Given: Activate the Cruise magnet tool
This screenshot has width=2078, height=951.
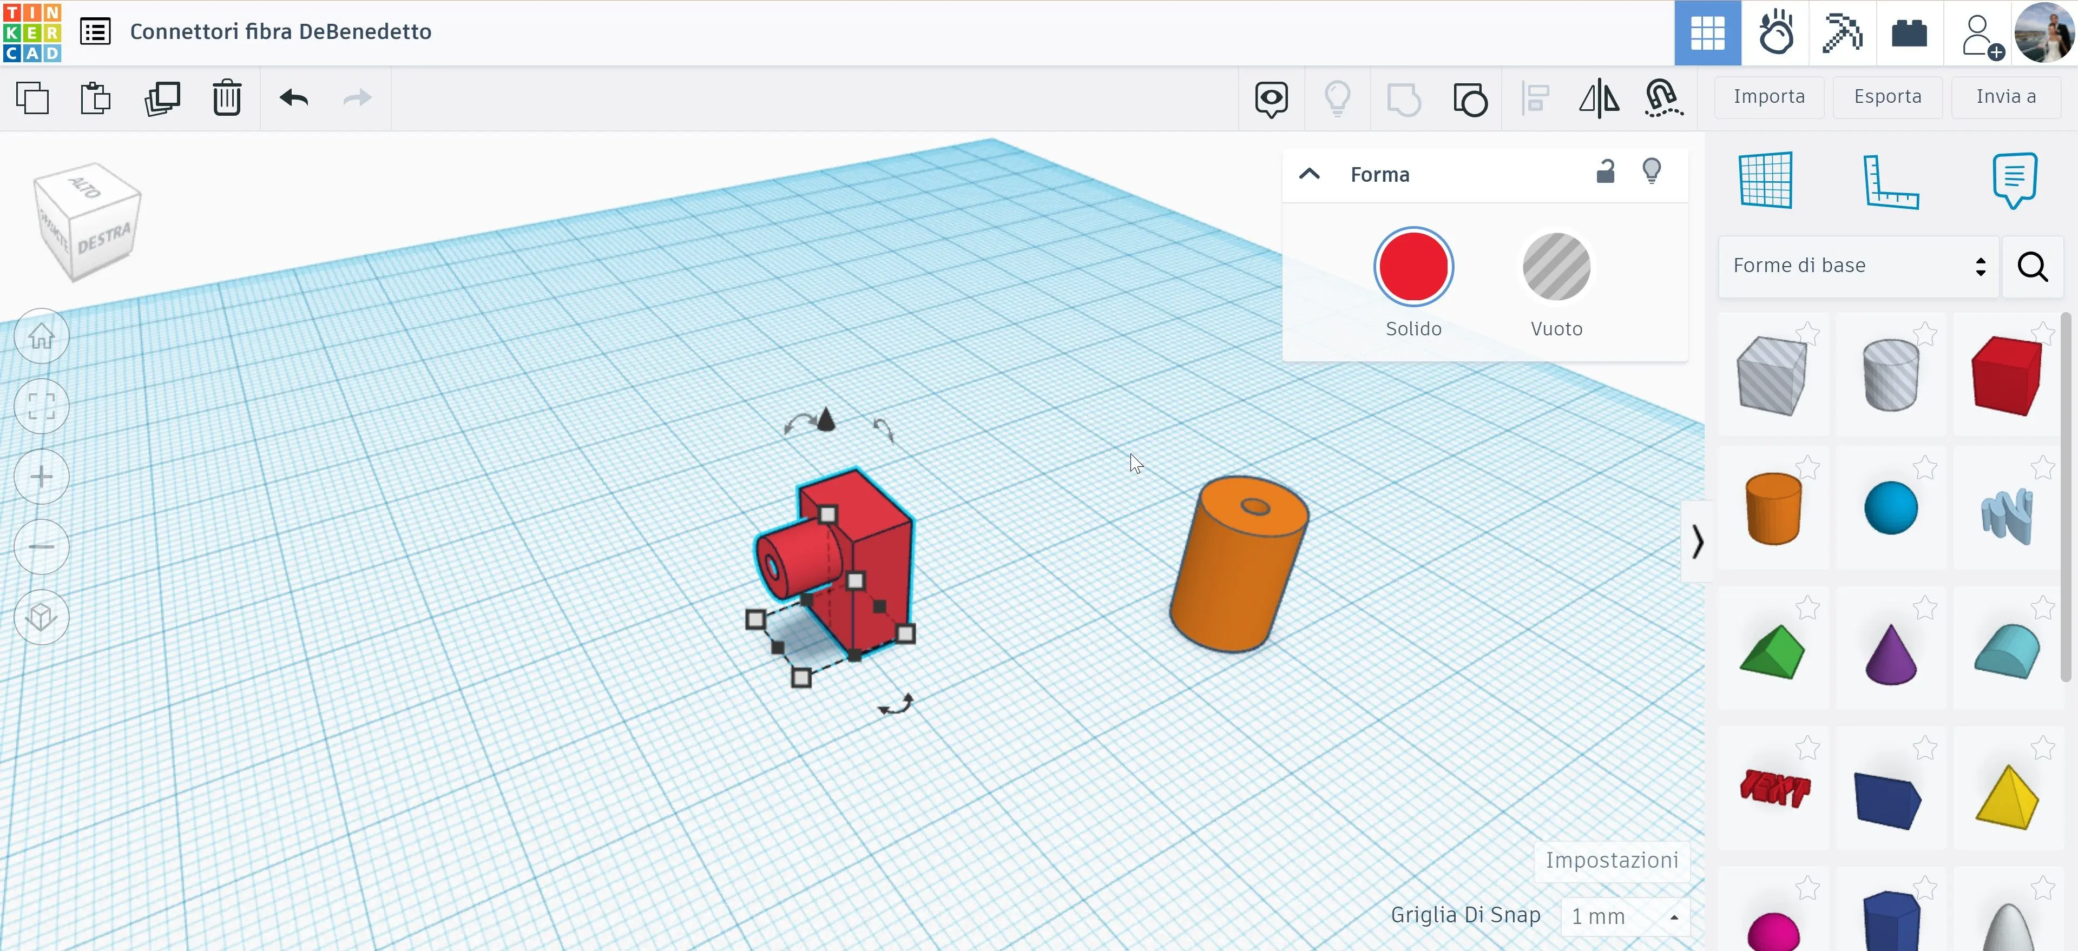Looking at the screenshot, I should click(x=1663, y=99).
